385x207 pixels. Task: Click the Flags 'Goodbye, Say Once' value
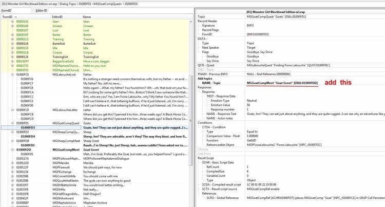pyautogui.click(x=260, y=52)
